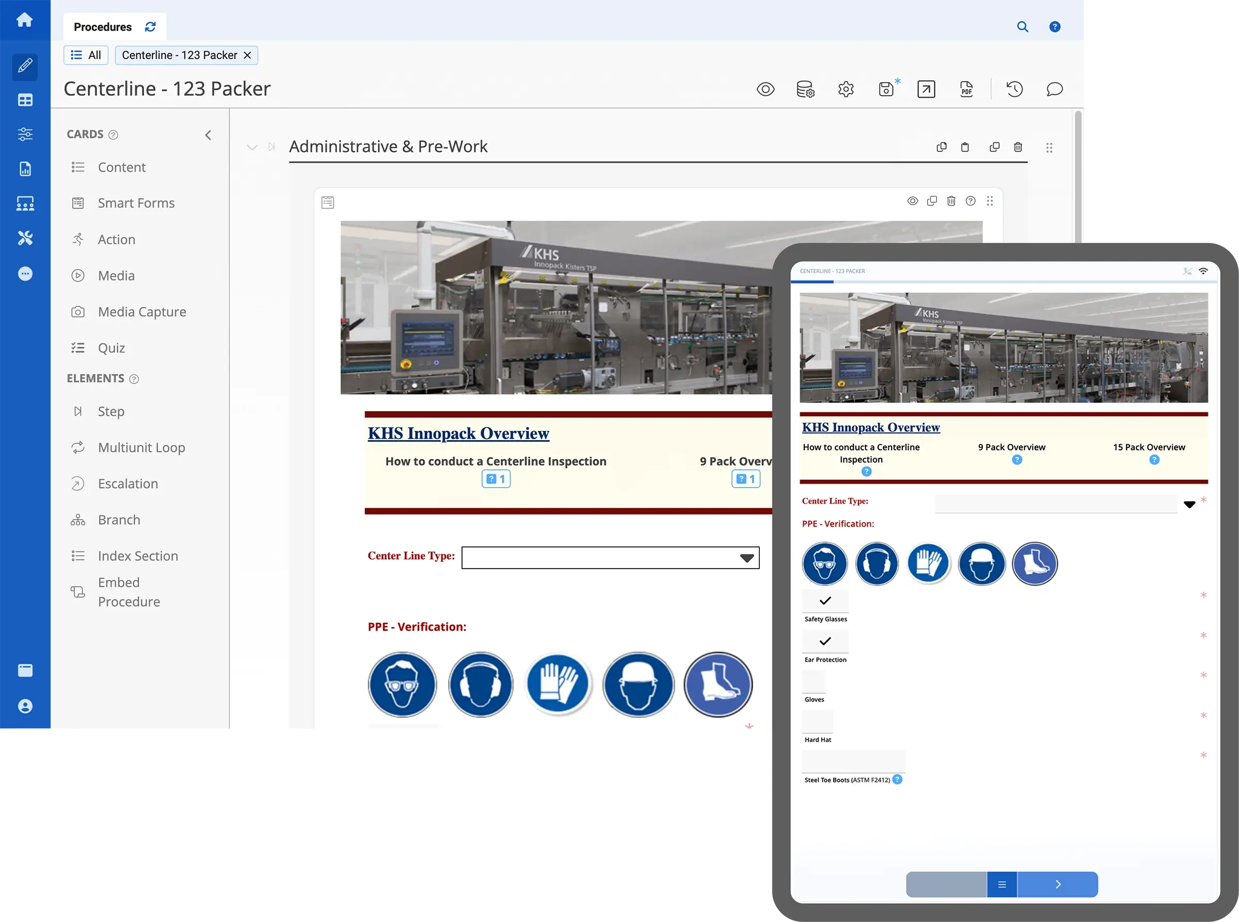1239x922 pixels.
Task: Open the more options bubble in sidebar
Action: (x=25, y=273)
